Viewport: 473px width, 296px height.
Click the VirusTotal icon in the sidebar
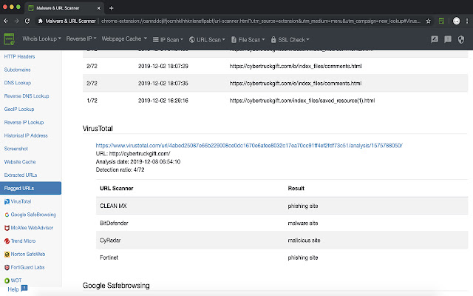(x=7, y=201)
